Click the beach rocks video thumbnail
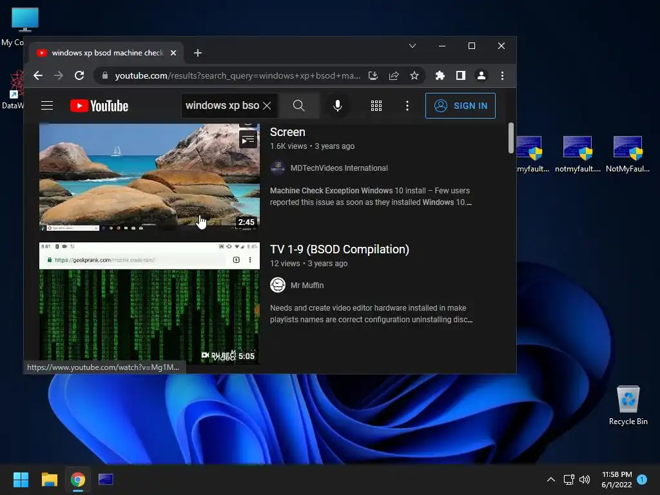 [150, 177]
